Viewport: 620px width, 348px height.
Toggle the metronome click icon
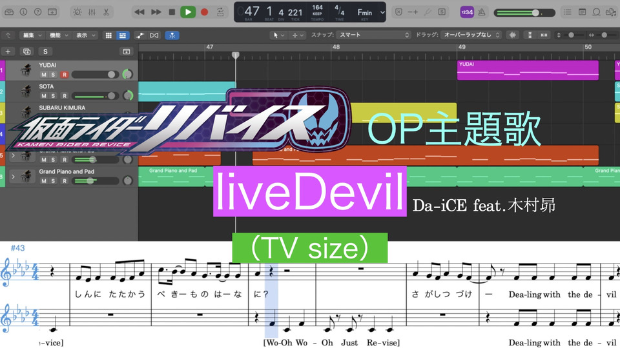pos(482,12)
